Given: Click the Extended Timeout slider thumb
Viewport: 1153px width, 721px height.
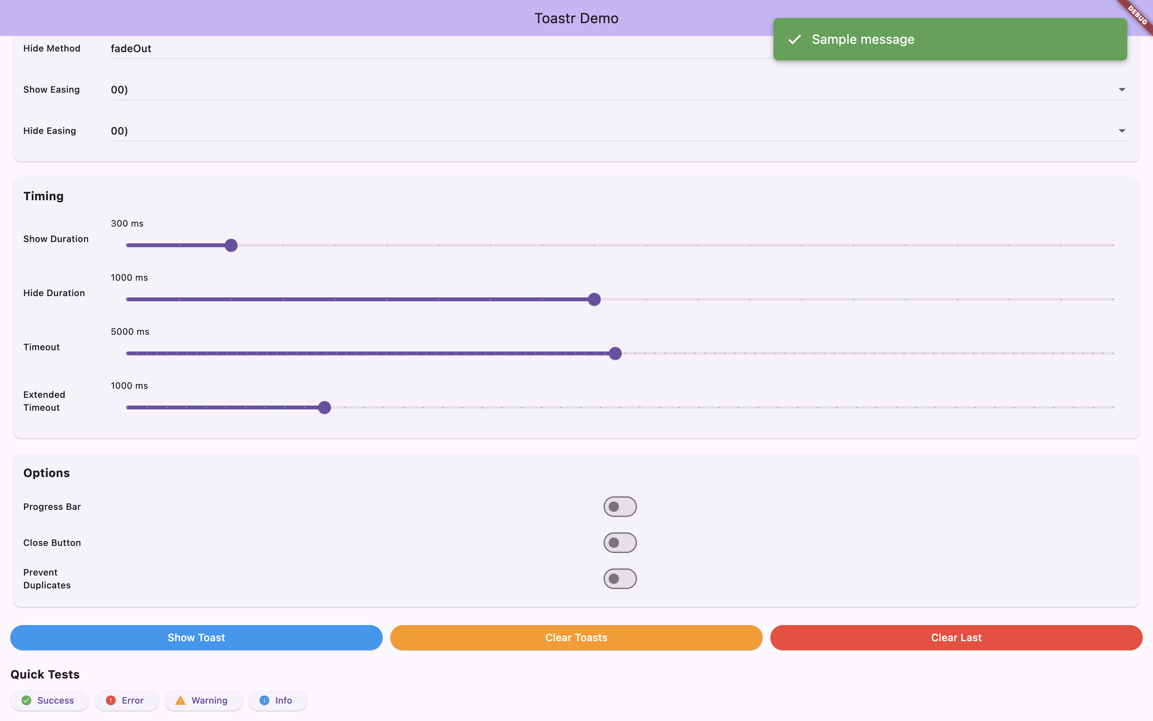Looking at the screenshot, I should coord(325,407).
